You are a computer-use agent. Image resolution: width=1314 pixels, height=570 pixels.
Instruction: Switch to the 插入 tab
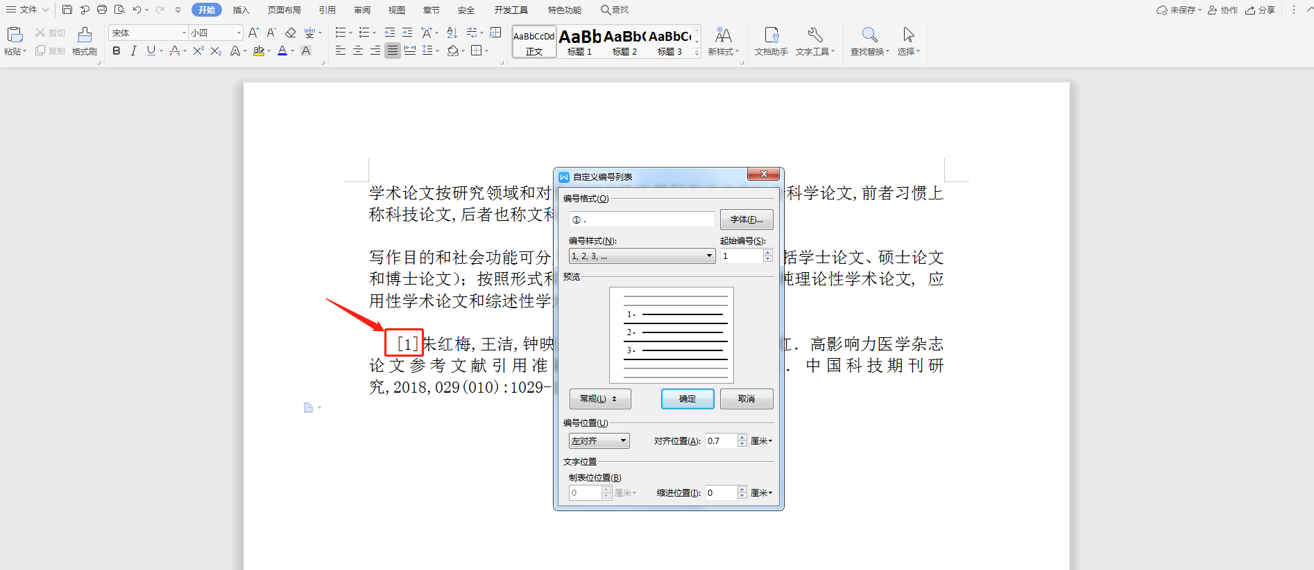(x=241, y=10)
